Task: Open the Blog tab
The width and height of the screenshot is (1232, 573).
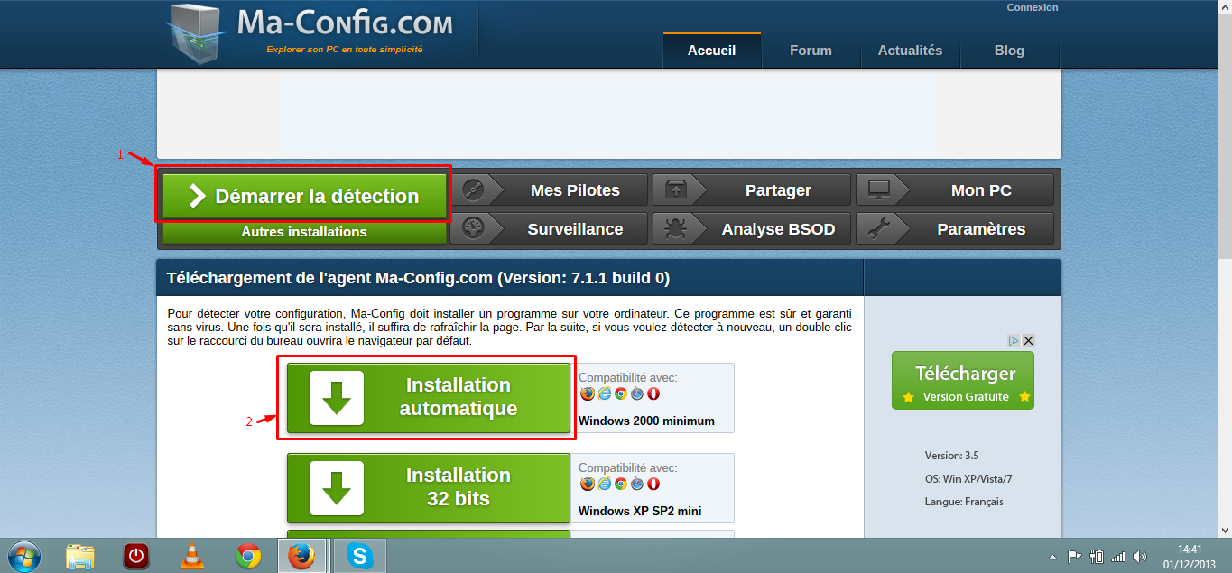Action: (x=1009, y=51)
